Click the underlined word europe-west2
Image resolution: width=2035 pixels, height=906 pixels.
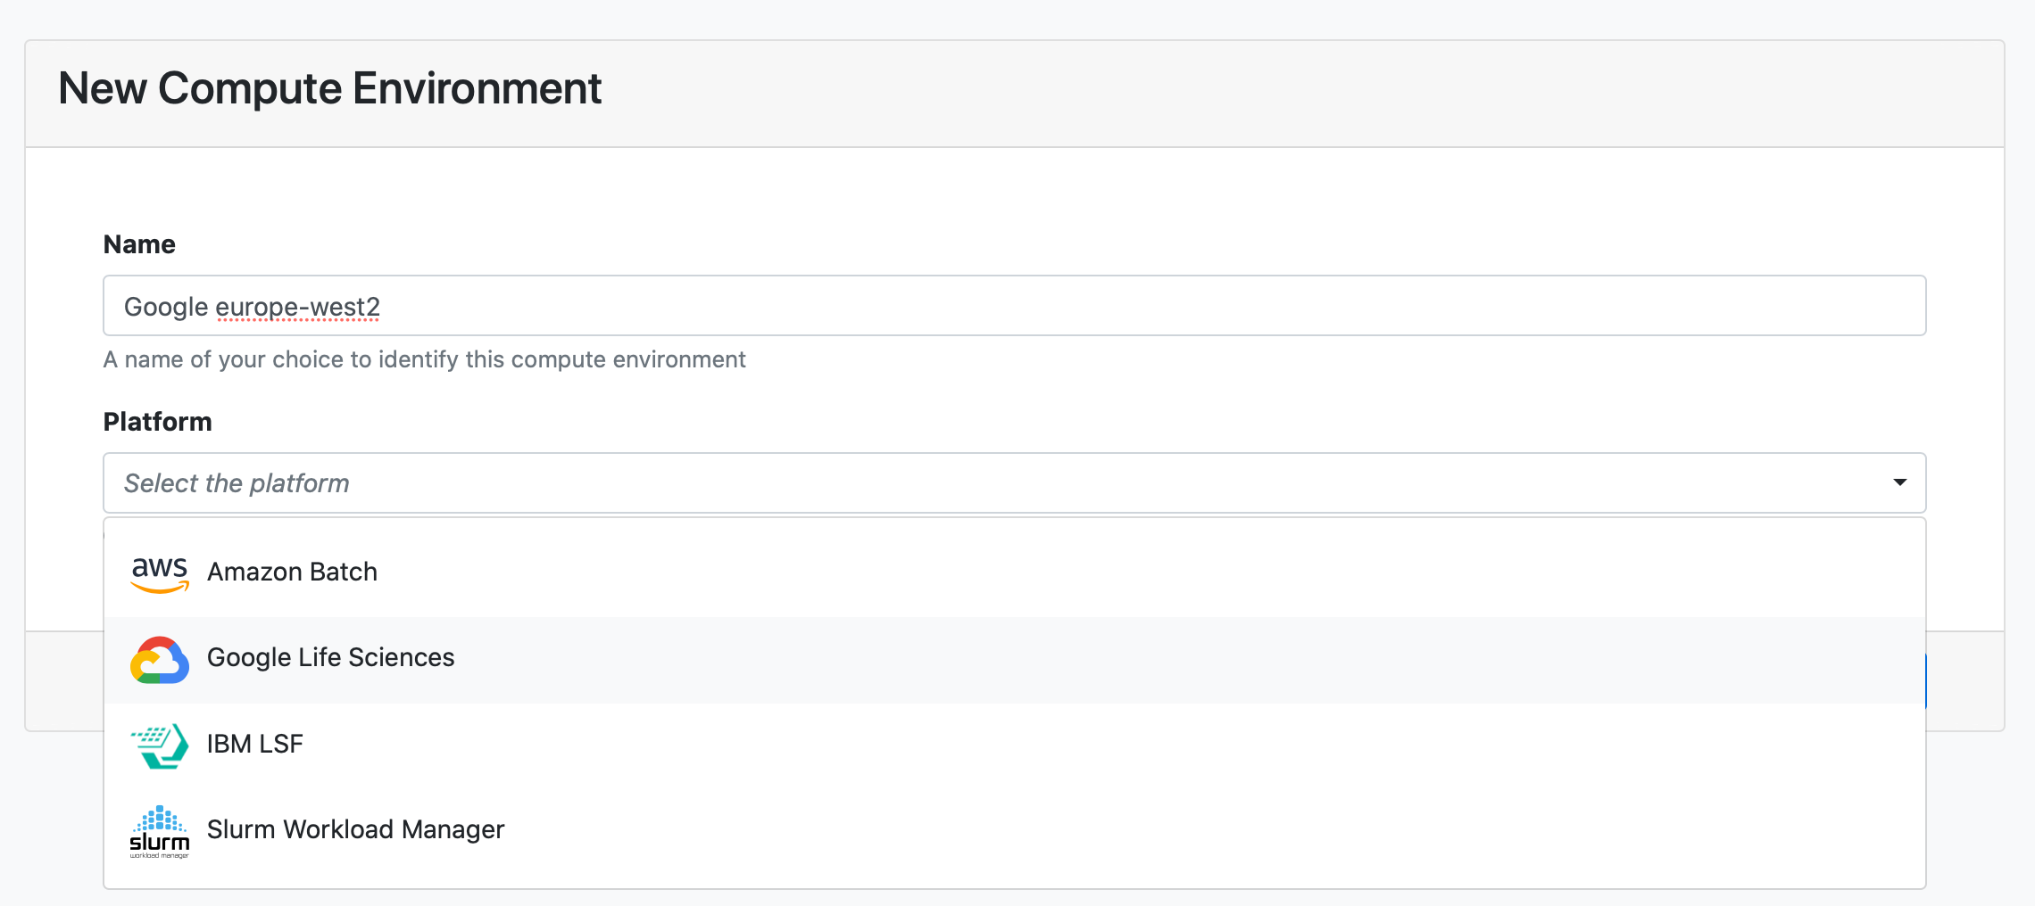click(297, 307)
